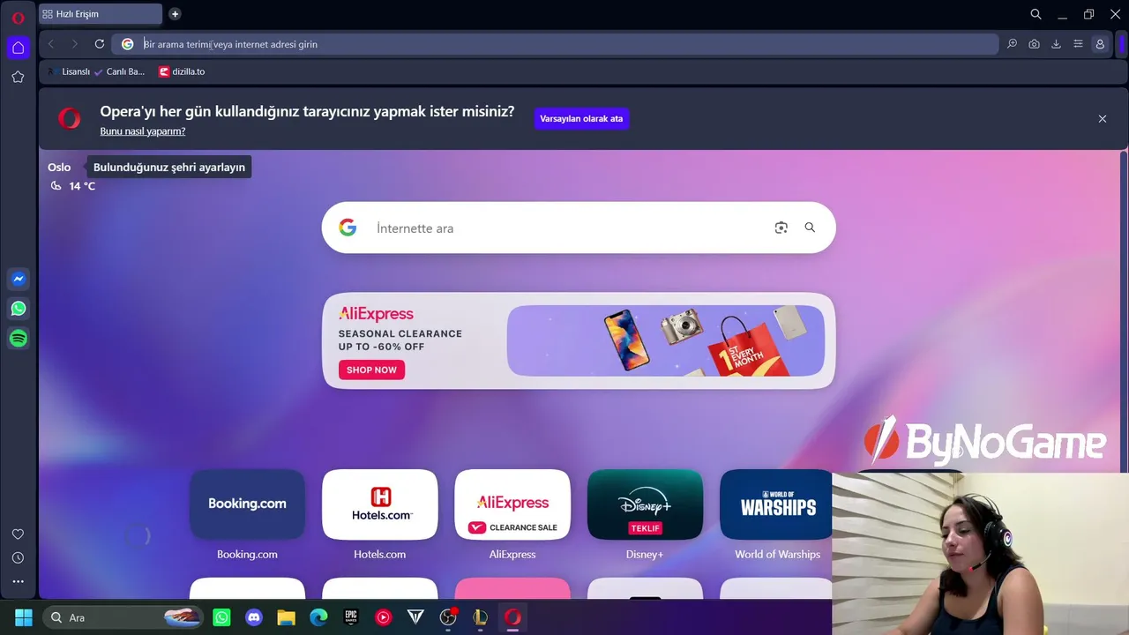The width and height of the screenshot is (1129, 635).
Task: Take a snapshot with the camera icon
Action: [x=1034, y=44]
